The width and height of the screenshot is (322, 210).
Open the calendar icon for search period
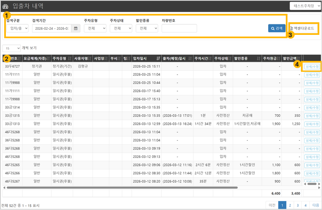pos(76,28)
